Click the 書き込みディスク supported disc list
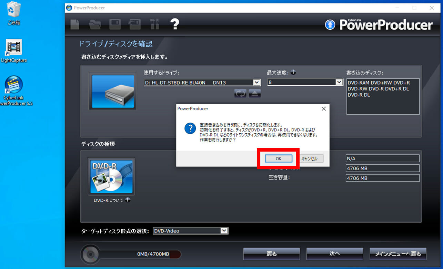The image size is (443, 269). coord(383,96)
